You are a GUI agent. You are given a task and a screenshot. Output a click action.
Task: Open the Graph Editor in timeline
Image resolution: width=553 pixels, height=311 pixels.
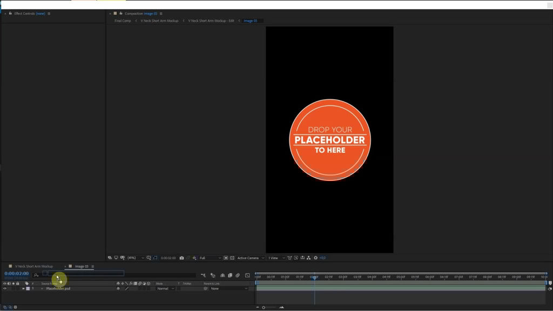click(247, 275)
